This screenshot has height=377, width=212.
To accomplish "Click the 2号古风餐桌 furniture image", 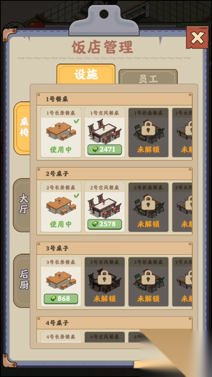I will click(105, 206).
